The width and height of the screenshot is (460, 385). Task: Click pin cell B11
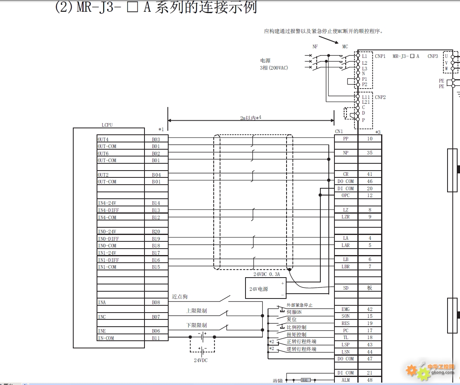click(156, 338)
